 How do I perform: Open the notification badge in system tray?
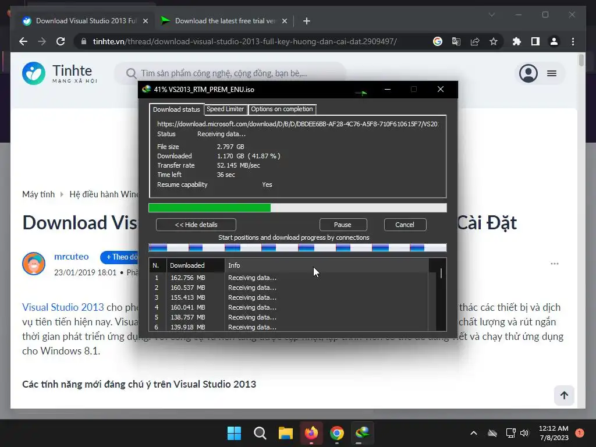click(580, 433)
